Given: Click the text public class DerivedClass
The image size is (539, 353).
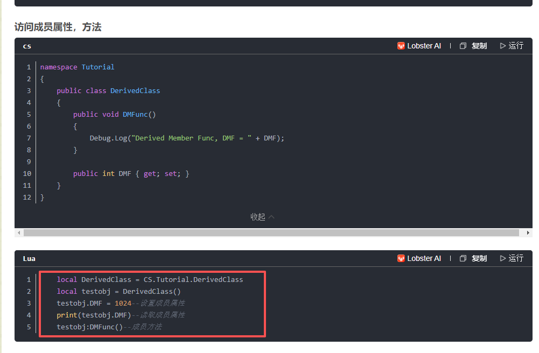Looking at the screenshot, I should (108, 90).
